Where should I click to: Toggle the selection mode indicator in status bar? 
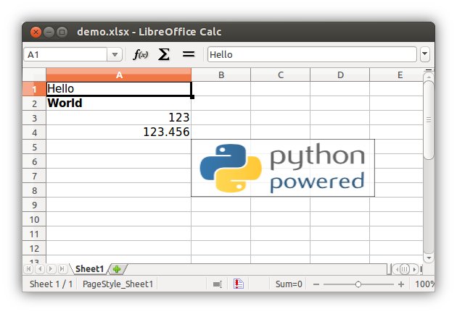(x=217, y=284)
